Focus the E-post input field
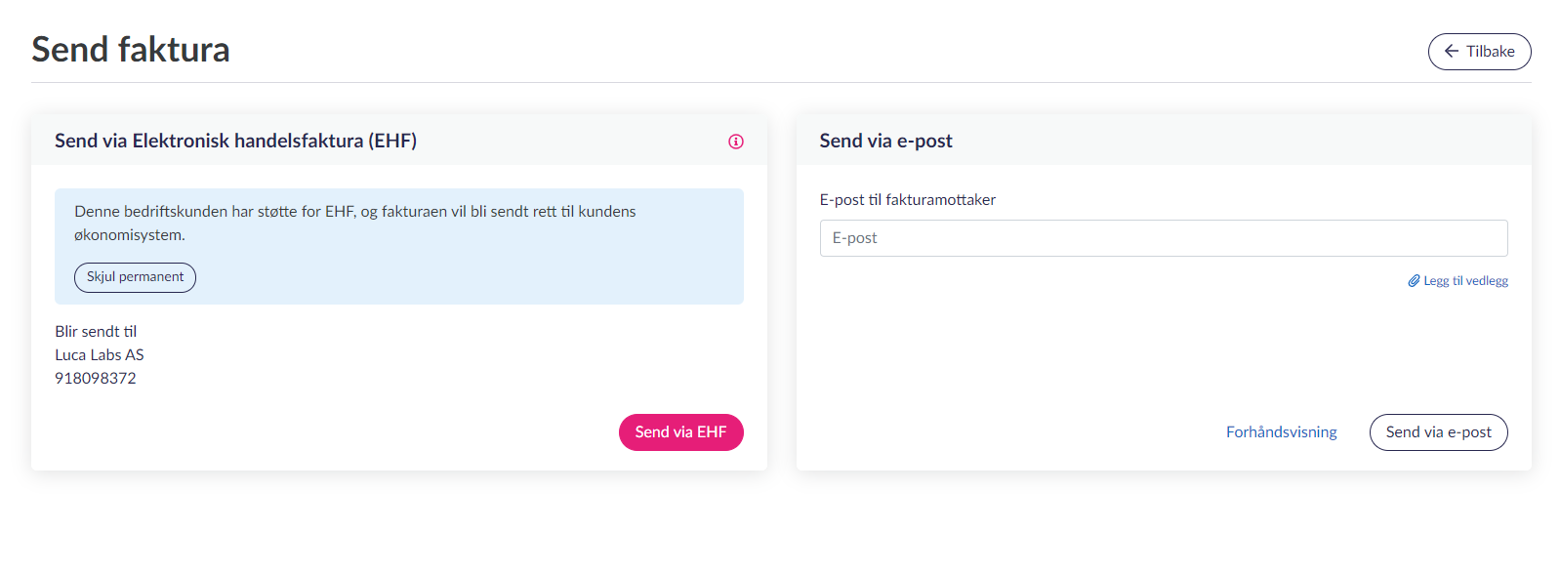This screenshot has width=1560, height=573. point(1163,238)
